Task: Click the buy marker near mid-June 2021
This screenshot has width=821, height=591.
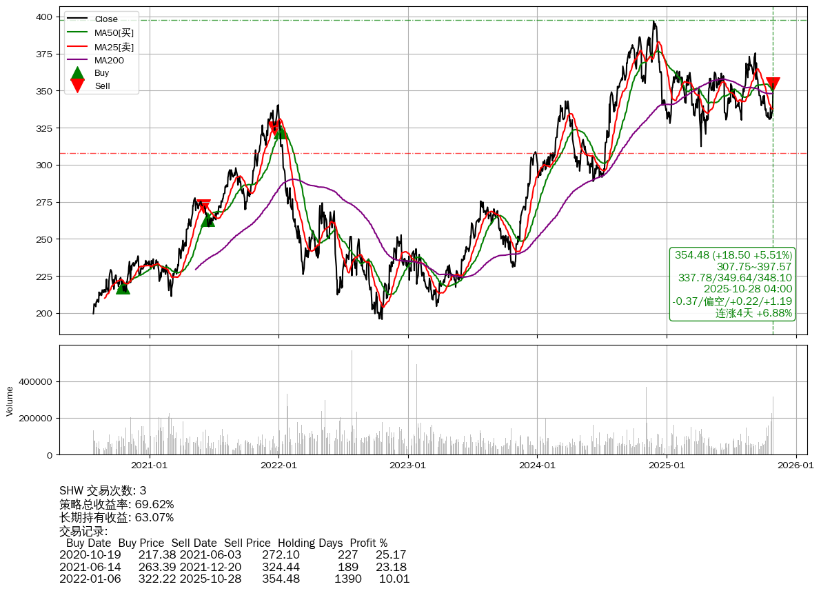Action: tap(208, 220)
